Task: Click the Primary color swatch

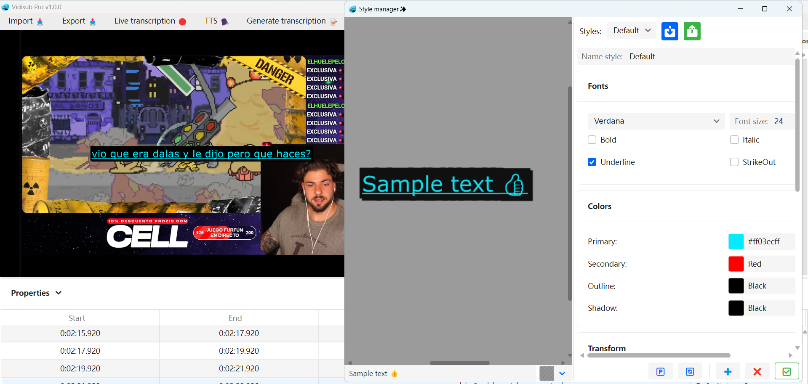Action: click(736, 241)
